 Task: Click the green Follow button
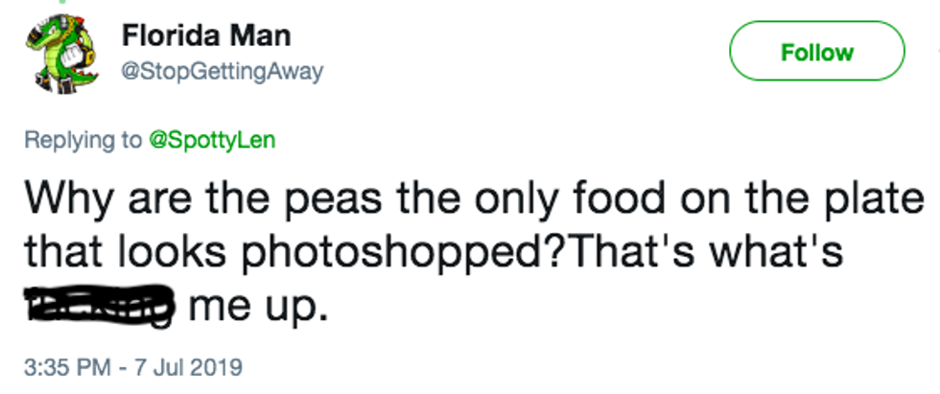coord(816,51)
